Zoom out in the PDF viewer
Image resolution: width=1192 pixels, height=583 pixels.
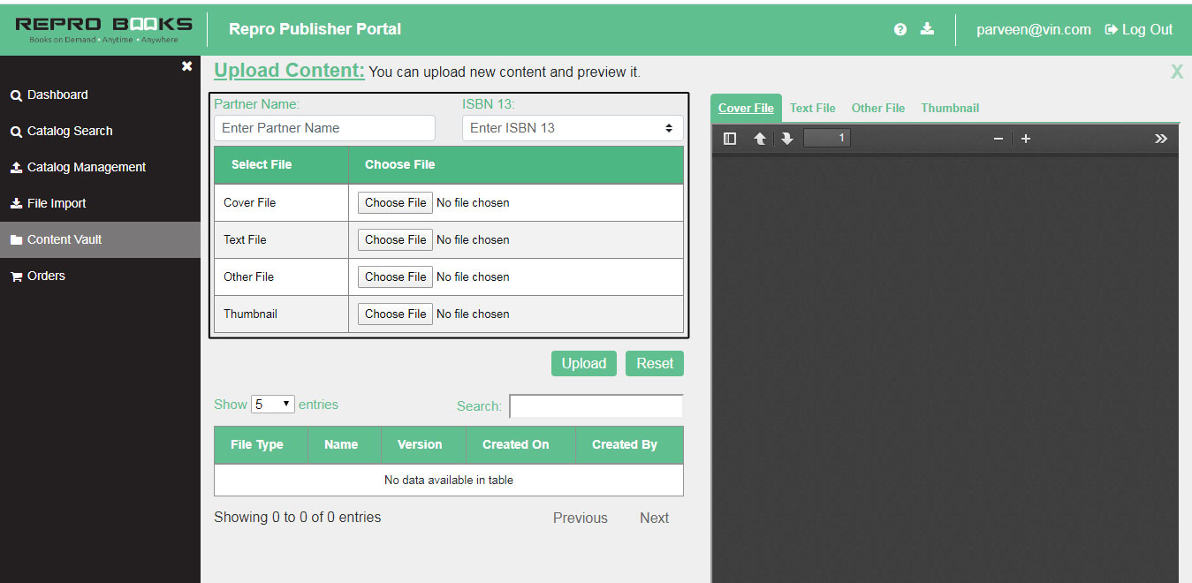[998, 139]
